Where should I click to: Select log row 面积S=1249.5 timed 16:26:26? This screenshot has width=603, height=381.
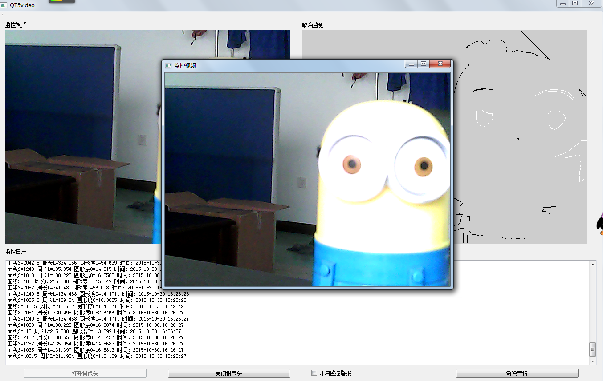click(x=98, y=294)
